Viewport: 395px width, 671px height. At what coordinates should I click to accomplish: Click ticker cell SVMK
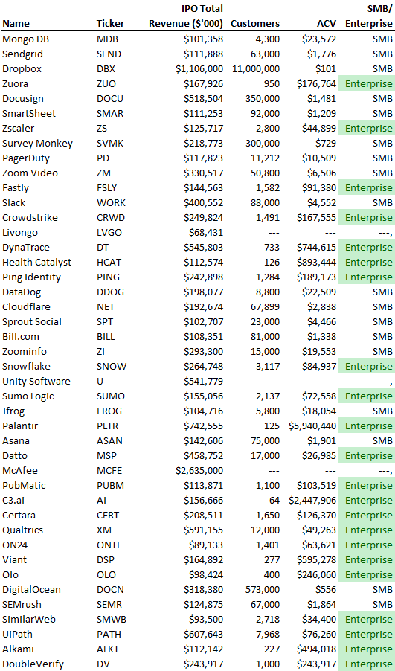point(110,144)
